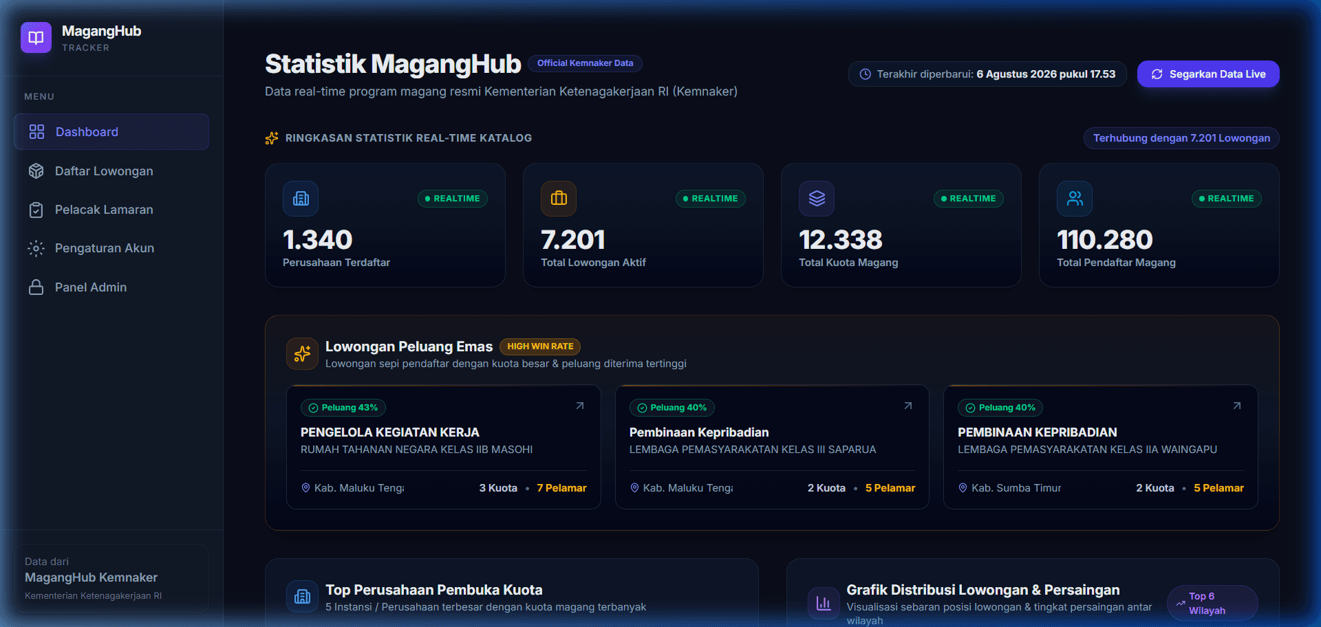The width and height of the screenshot is (1321, 627).
Task: Click RUMAH TAHANAN NEGARA KELAS IIB MASOHI text
Action: pos(416,450)
